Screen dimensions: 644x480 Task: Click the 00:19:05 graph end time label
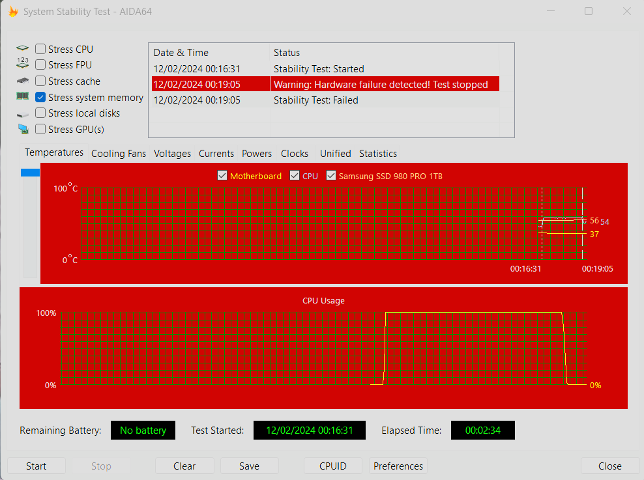click(x=598, y=269)
